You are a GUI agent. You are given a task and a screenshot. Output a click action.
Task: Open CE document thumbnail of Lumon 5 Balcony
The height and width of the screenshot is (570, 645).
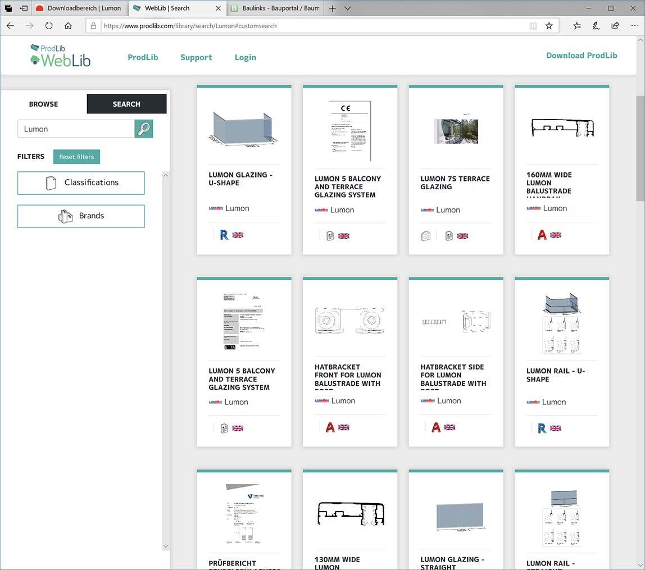pos(350,131)
